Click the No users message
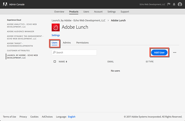This screenshot has height=121, width=185. [x=115, y=71]
